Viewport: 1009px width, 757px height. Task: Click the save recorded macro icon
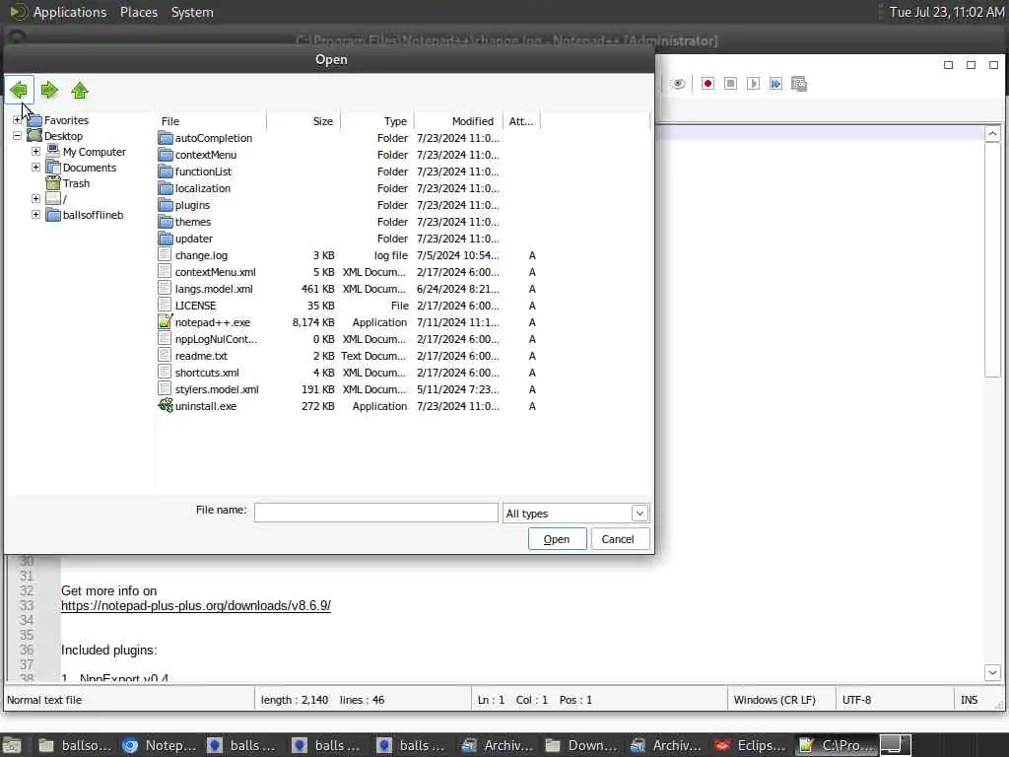coord(798,84)
